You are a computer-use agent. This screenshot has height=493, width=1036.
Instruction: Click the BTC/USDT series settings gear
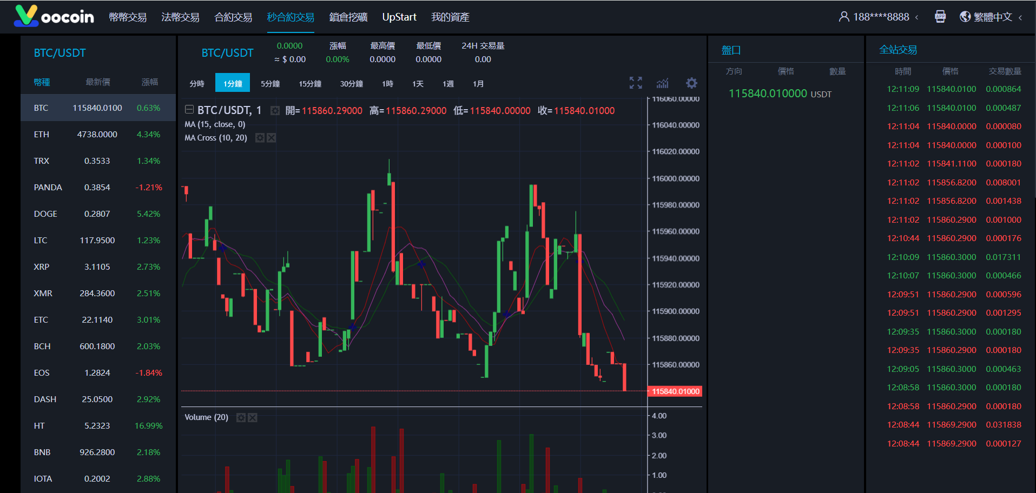pyautogui.click(x=275, y=111)
